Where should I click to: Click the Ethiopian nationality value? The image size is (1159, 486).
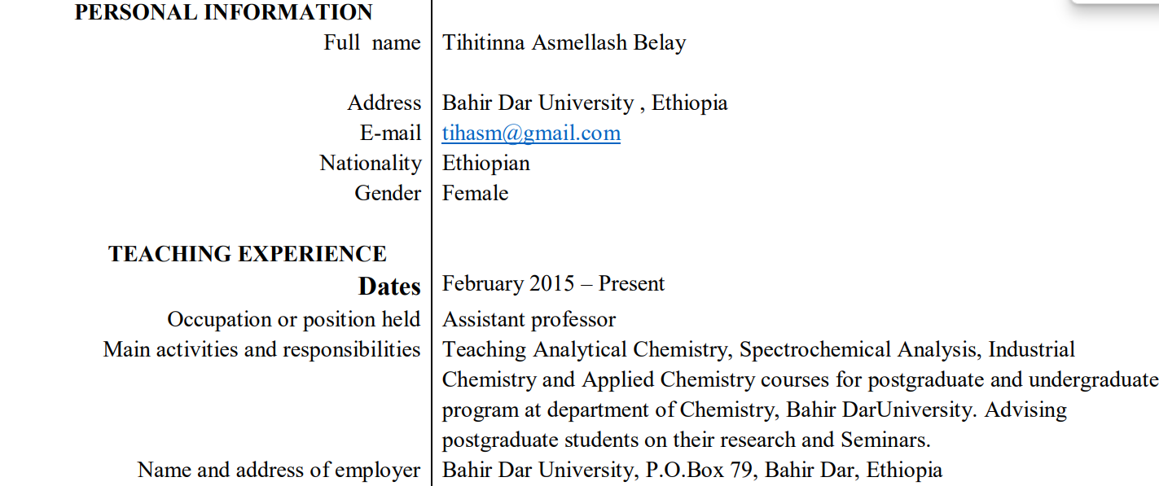[x=486, y=164]
